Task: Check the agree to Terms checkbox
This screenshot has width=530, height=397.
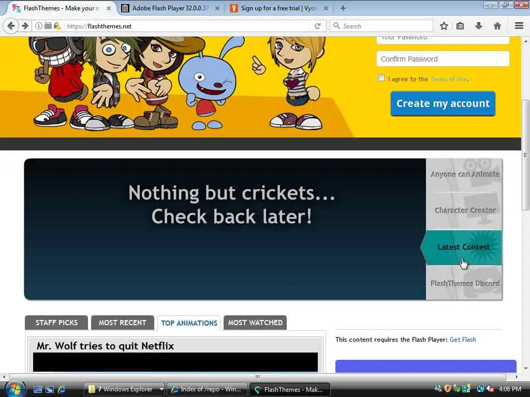Action: [381, 78]
